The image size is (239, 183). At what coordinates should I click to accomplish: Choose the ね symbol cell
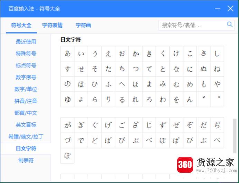(217, 69)
